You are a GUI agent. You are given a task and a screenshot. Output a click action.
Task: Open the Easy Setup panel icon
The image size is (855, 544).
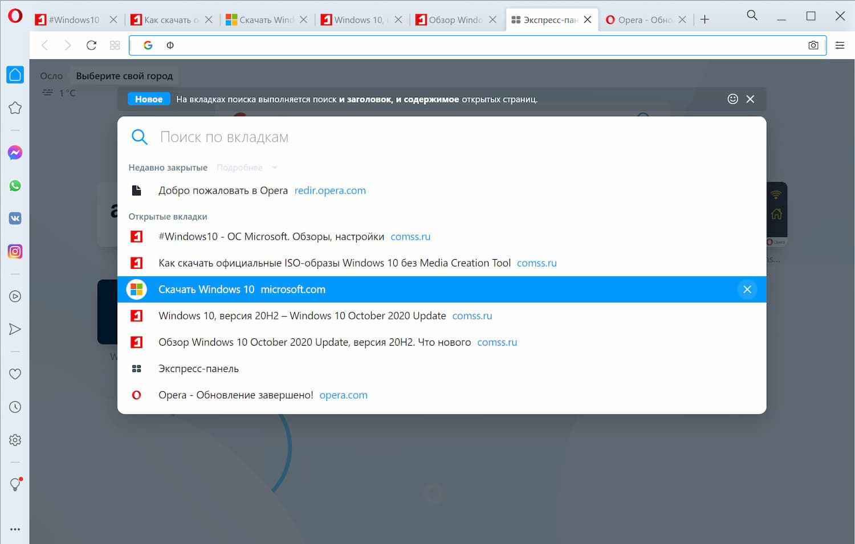point(840,45)
